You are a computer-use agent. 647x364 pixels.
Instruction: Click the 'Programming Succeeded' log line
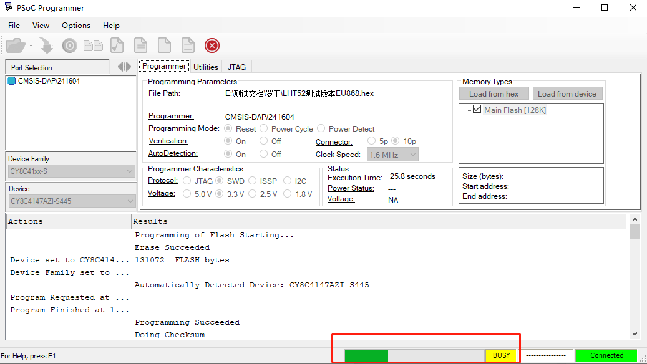point(187,322)
